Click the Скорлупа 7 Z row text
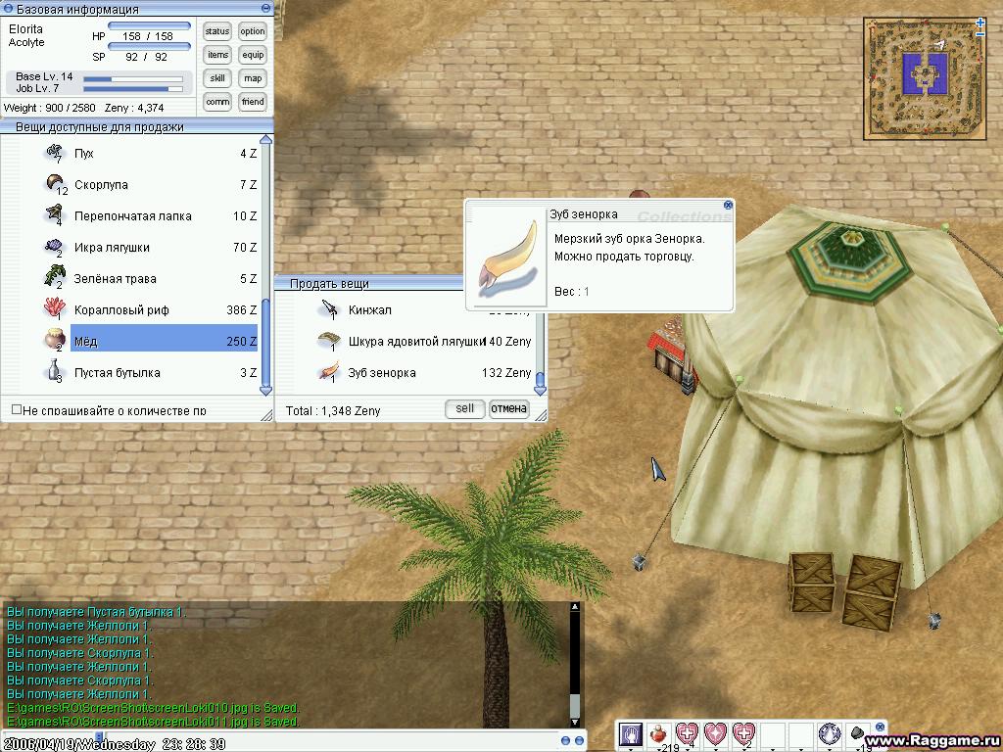This screenshot has height=752, width=1003. coord(165,185)
